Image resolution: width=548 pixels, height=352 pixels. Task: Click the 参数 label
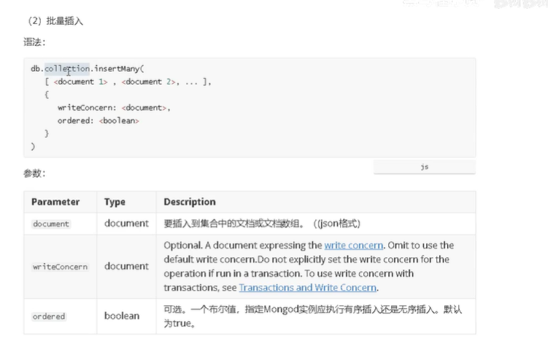[34, 173]
